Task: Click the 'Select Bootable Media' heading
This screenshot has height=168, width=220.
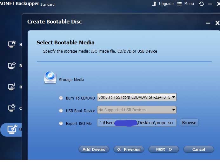Action: click(65, 42)
